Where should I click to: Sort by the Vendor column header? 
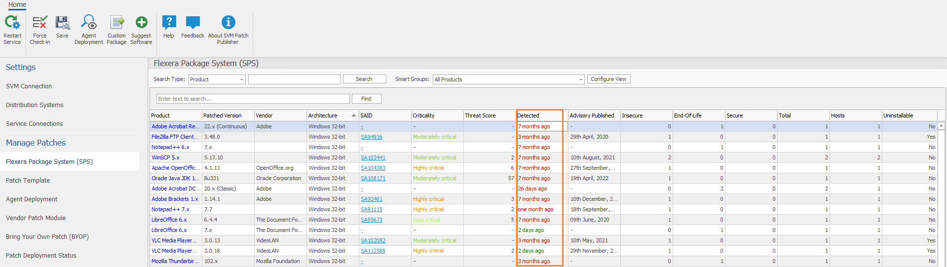tap(280, 115)
